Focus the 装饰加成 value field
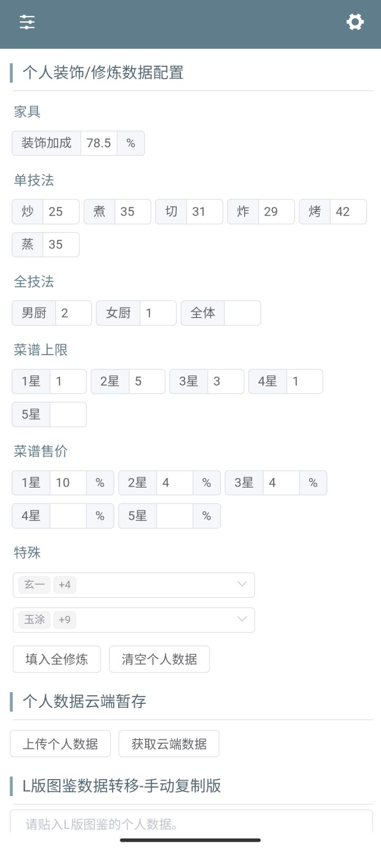The image size is (381, 848). pyautogui.click(x=99, y=143)
